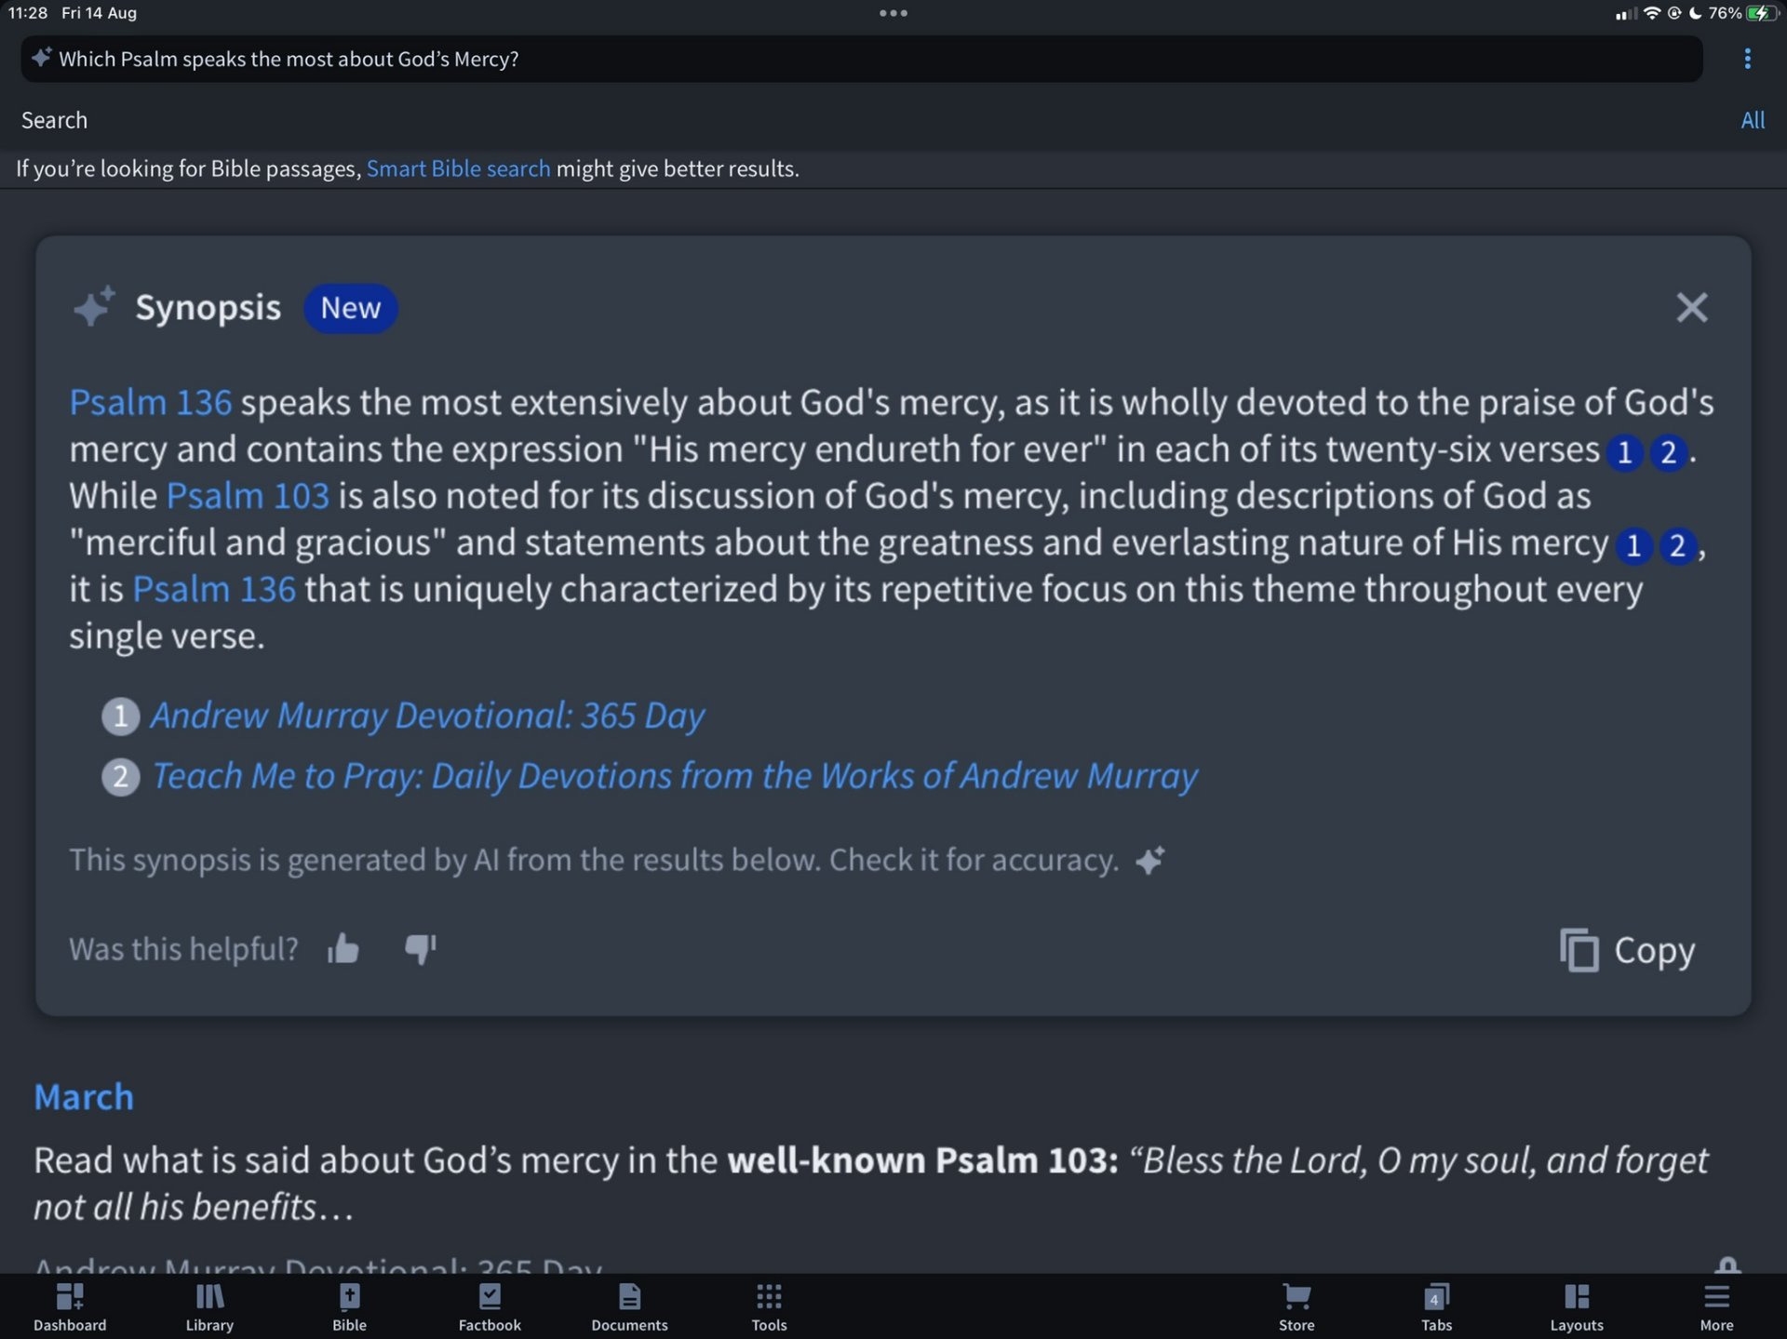Open the Dashboard tab

(x=70, y=1306)
